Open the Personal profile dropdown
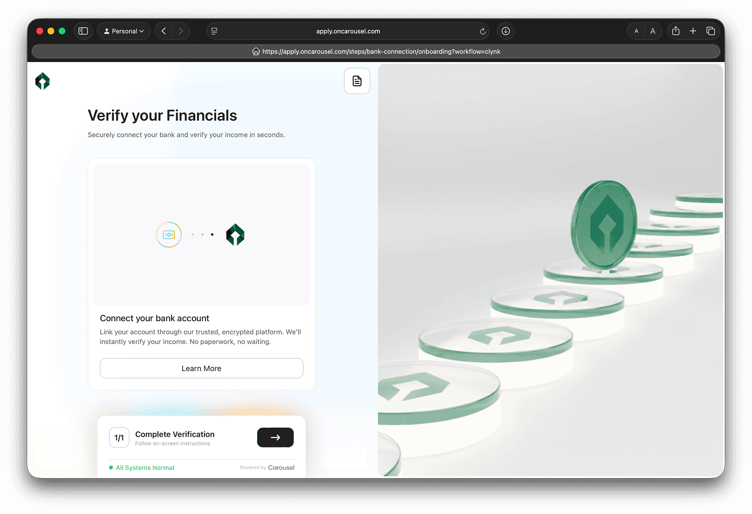The width and height of the screenshot is (752, 514). coord(124,31)
